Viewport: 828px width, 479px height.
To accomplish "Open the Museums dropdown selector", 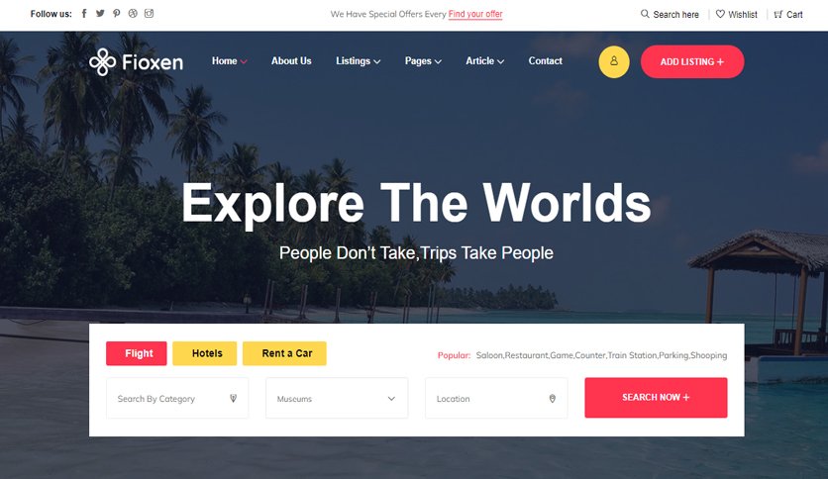I will click(x=337, y=398).
